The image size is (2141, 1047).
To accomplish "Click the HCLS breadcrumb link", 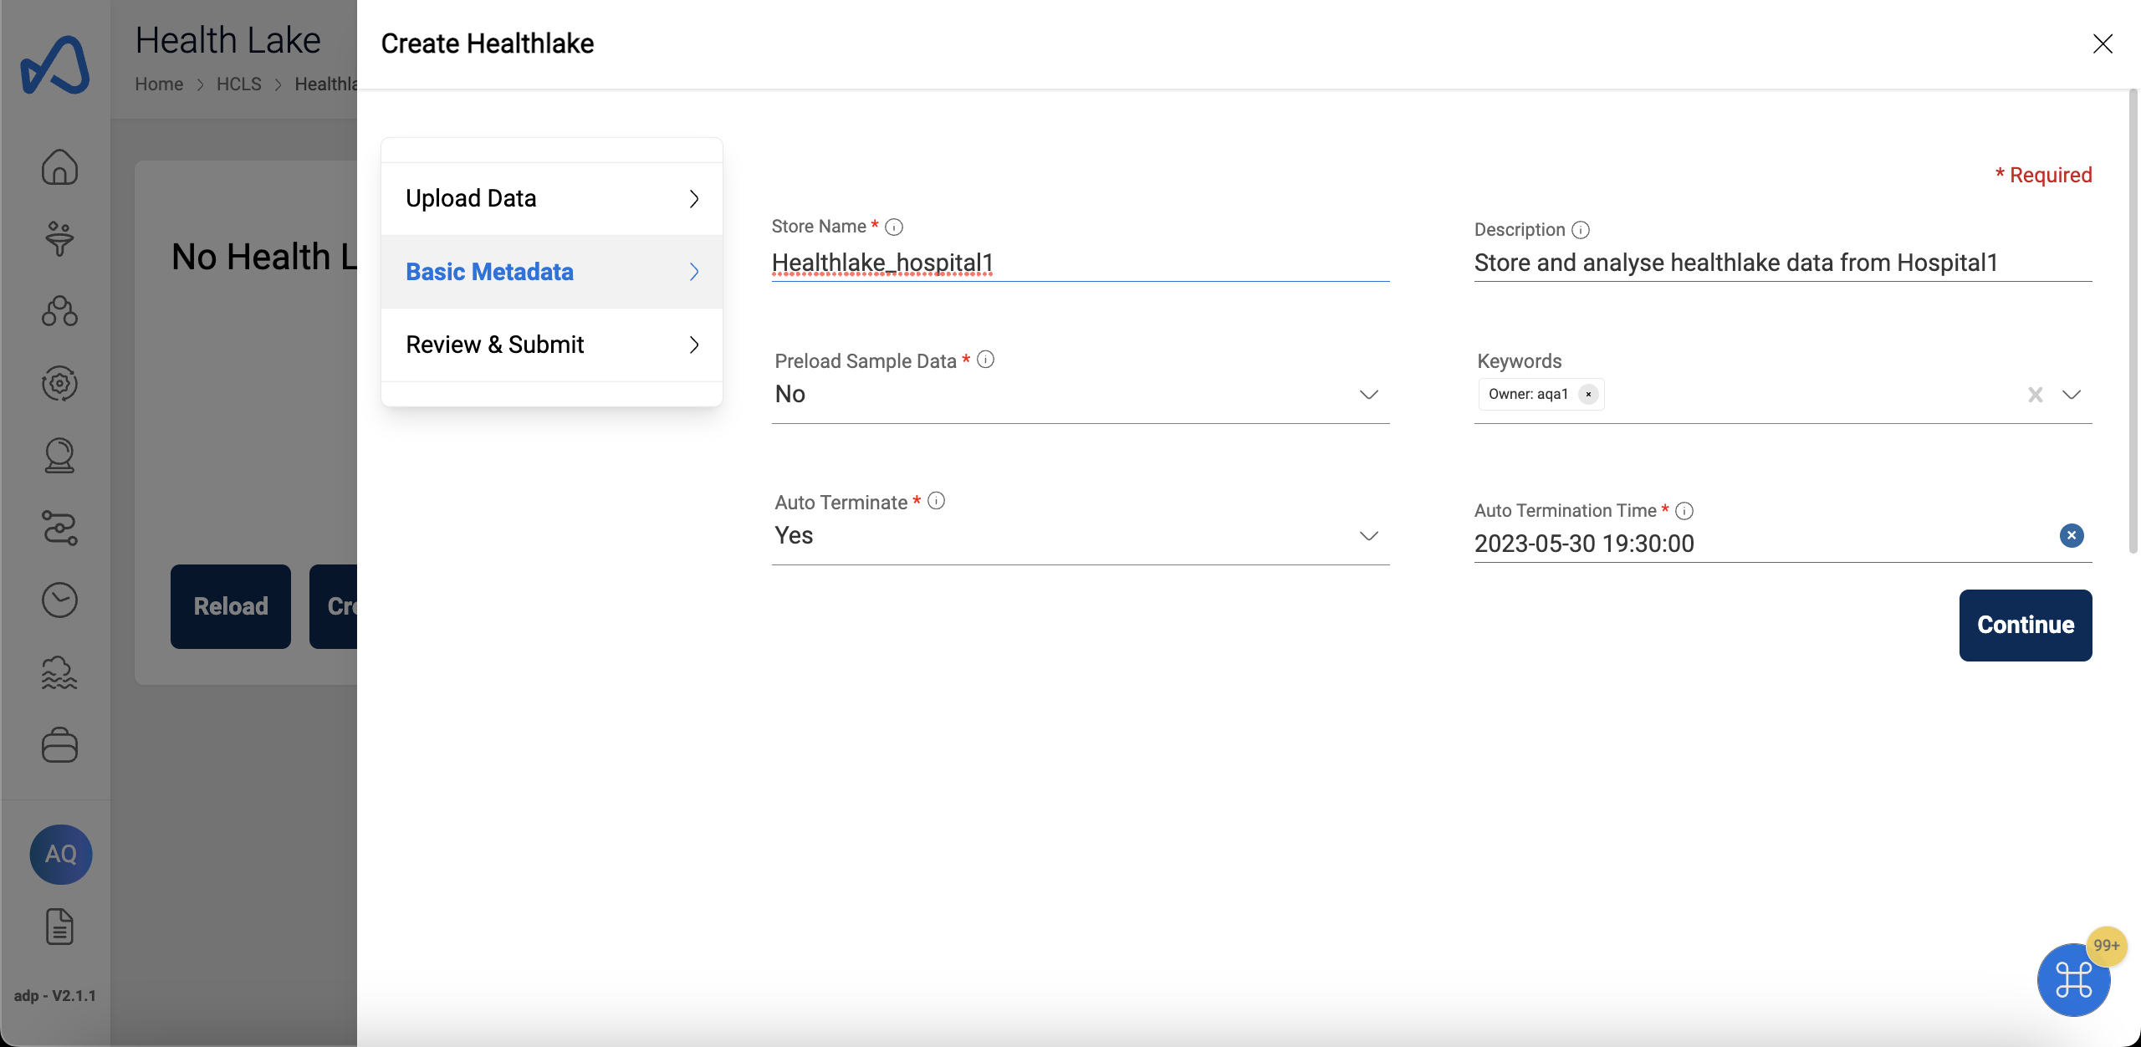I will click(x=239, y=84).
